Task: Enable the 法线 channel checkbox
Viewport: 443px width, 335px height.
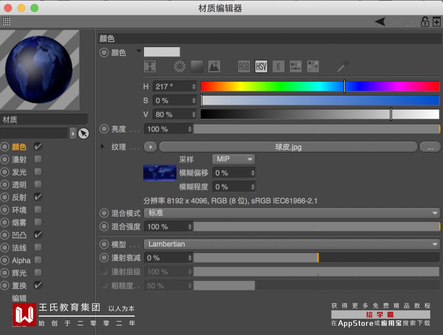Action: click(38, 248)
